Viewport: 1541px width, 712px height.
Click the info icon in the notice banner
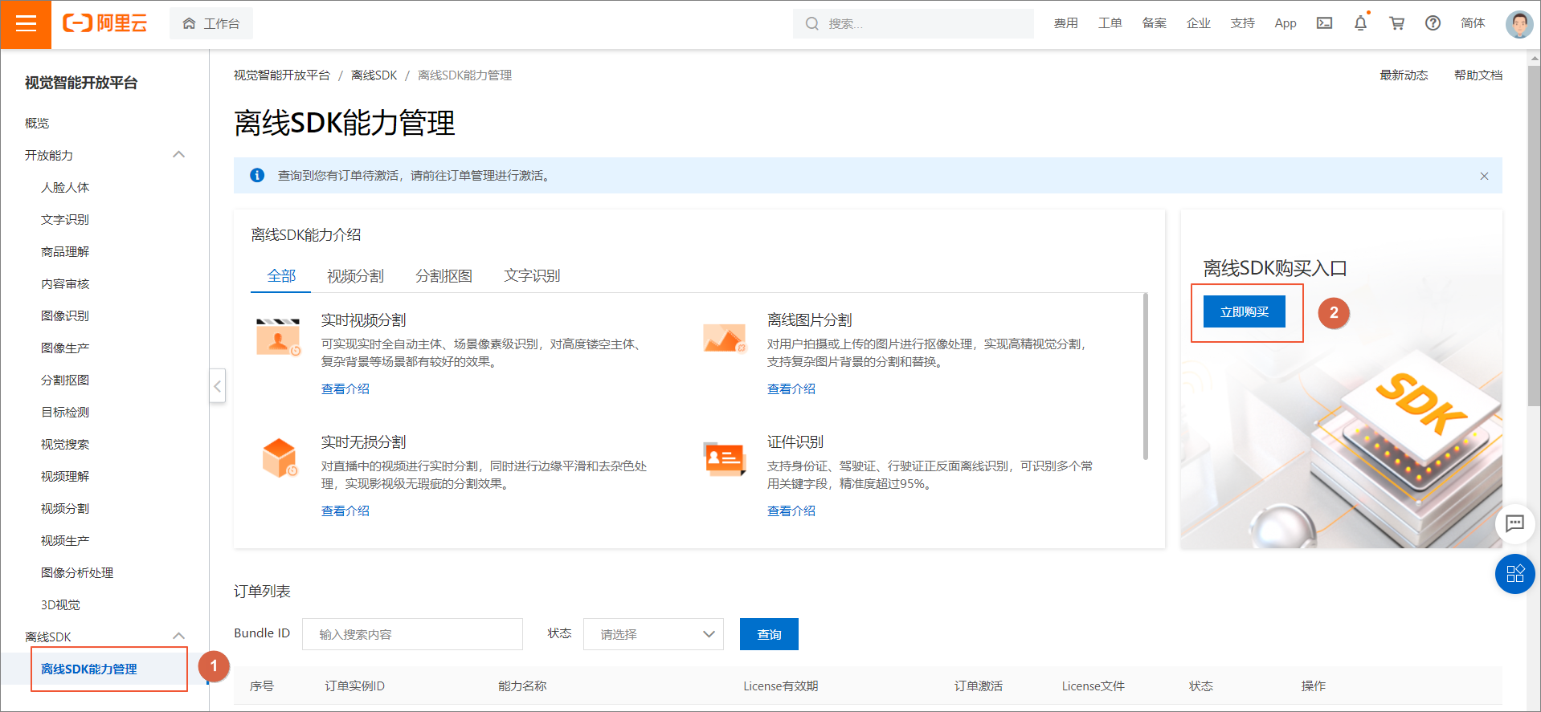click(x=257, y=175)
